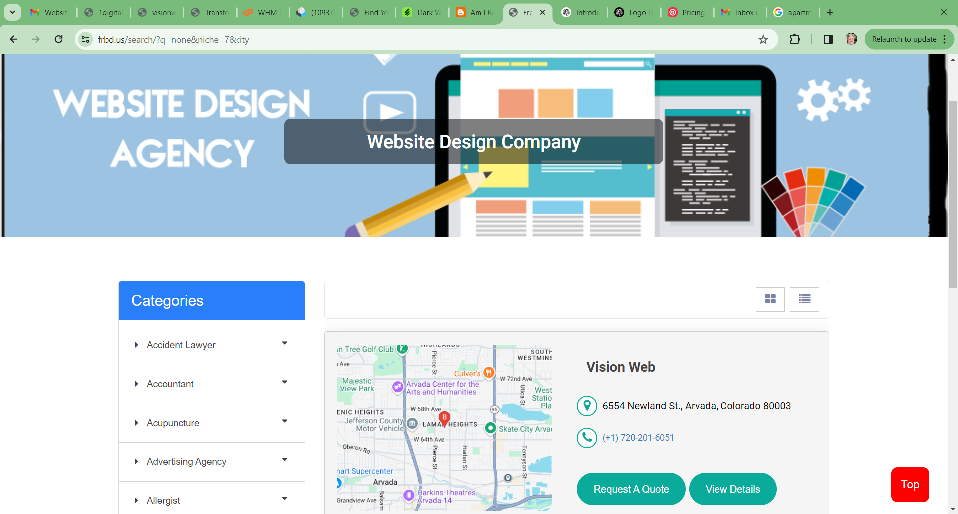Click Indian Tree Golf Club map marker

(402, 349)
